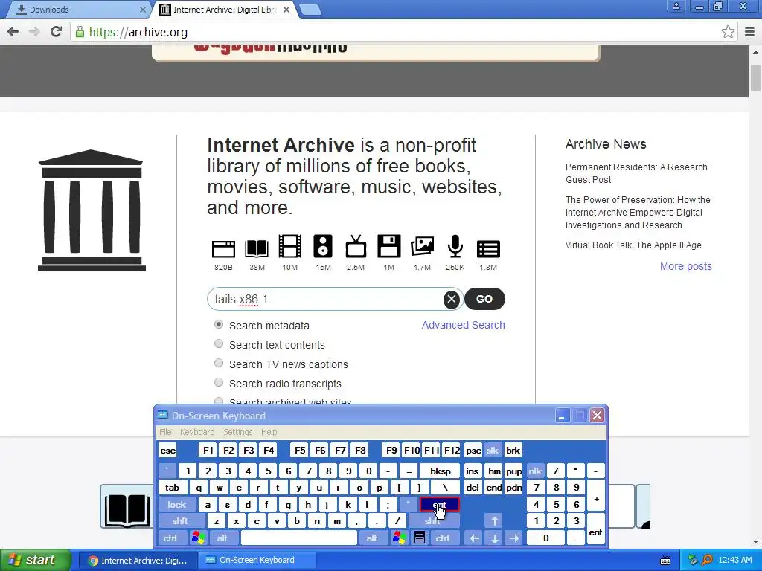Click the magnifier tray icon in taskbar
Viewport: 762px width, 571px height.
[x=707, y=560]
